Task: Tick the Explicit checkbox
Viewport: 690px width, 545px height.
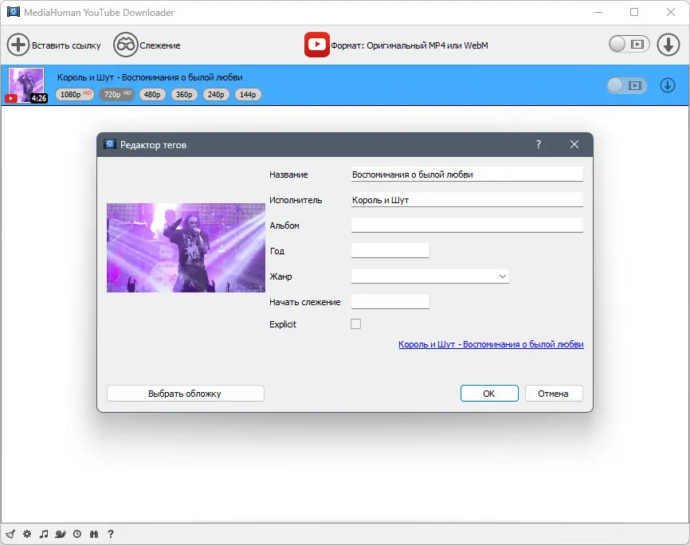Action: pos(355,324)
